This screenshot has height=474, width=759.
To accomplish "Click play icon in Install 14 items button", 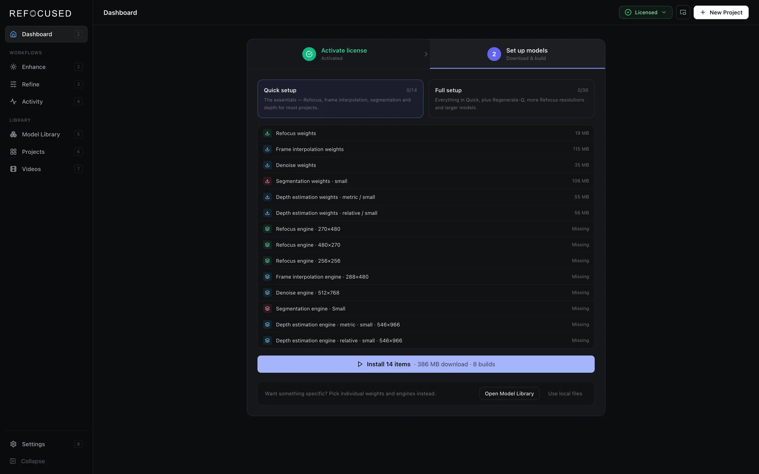I will coord(360,364).
